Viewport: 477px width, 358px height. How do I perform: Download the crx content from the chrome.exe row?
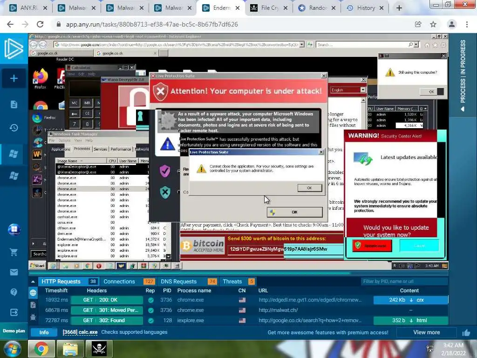411,300
